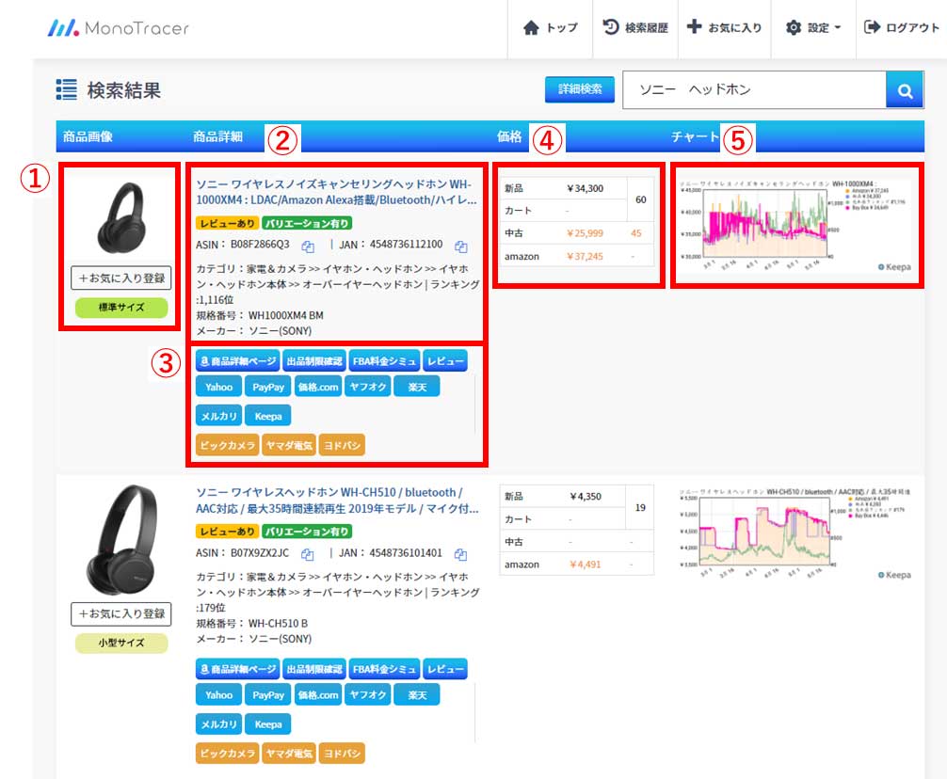Search Yahoo for WH-1000XM4
The image size is (947, 779).
coord(218,387)
